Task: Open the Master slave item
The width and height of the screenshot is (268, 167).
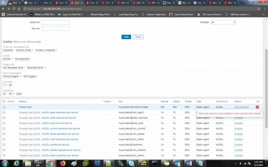Action: (x=25, y=107)
